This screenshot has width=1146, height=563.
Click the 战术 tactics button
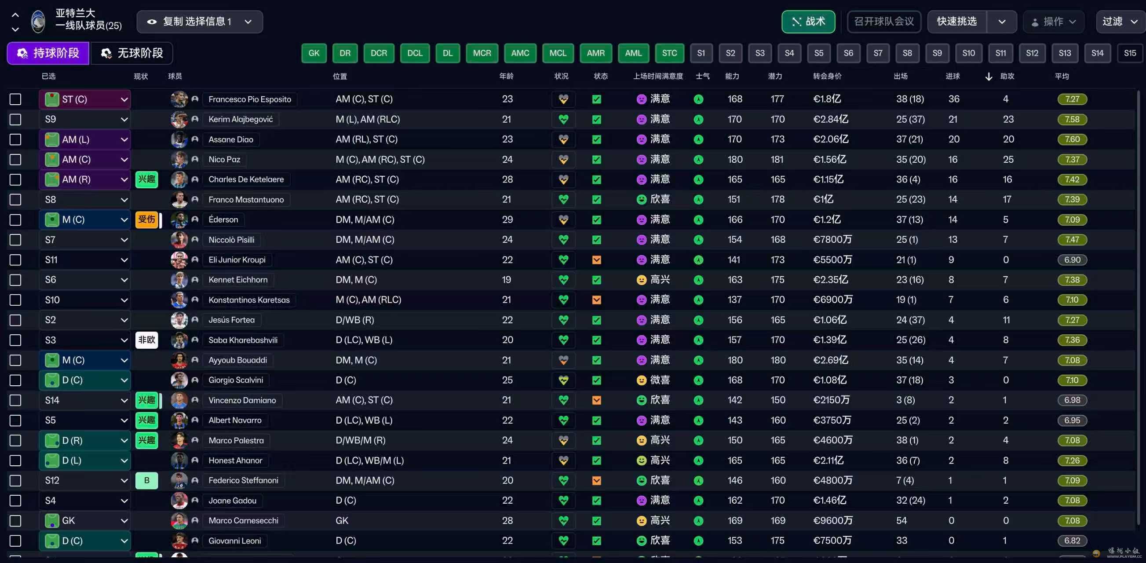pyautogui.click(x=808, y=22)
